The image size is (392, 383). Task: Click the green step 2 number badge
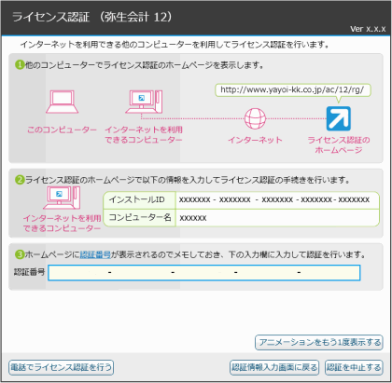coord(20,180)
